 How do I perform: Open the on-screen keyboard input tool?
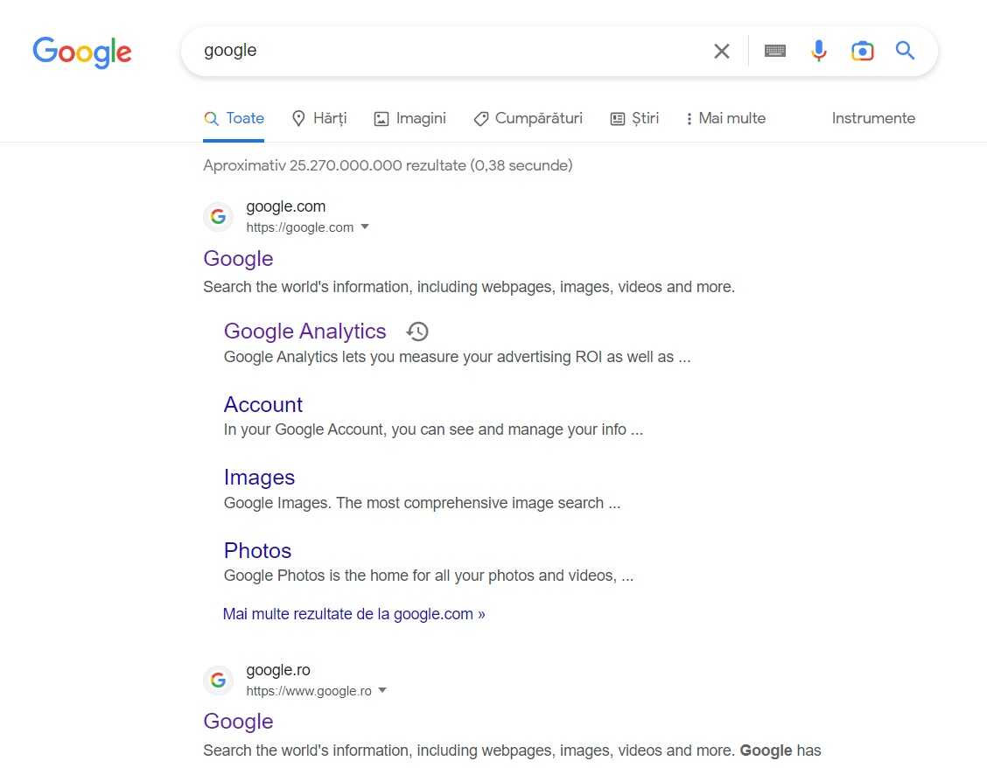point(774,52)
